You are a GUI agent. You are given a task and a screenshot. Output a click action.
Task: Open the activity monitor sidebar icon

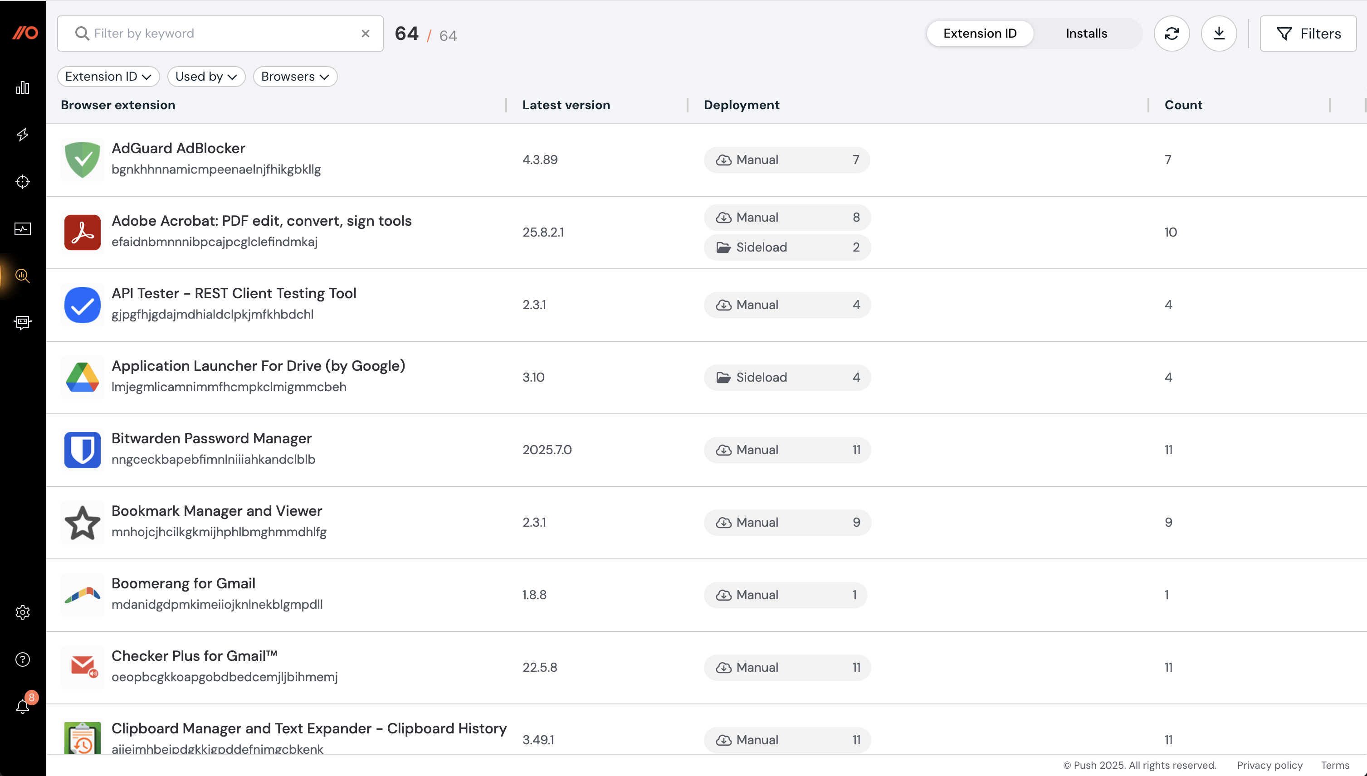pos(22,228)
